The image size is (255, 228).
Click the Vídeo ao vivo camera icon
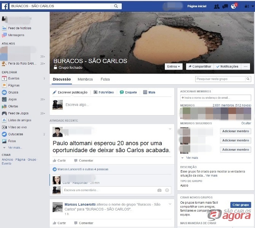pos(4,127)
